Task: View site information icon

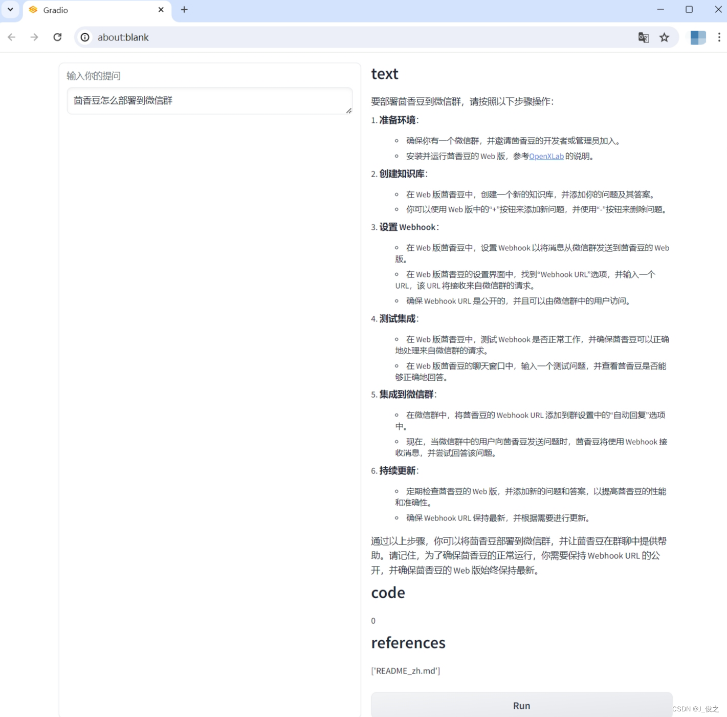Action: [85, 37]
